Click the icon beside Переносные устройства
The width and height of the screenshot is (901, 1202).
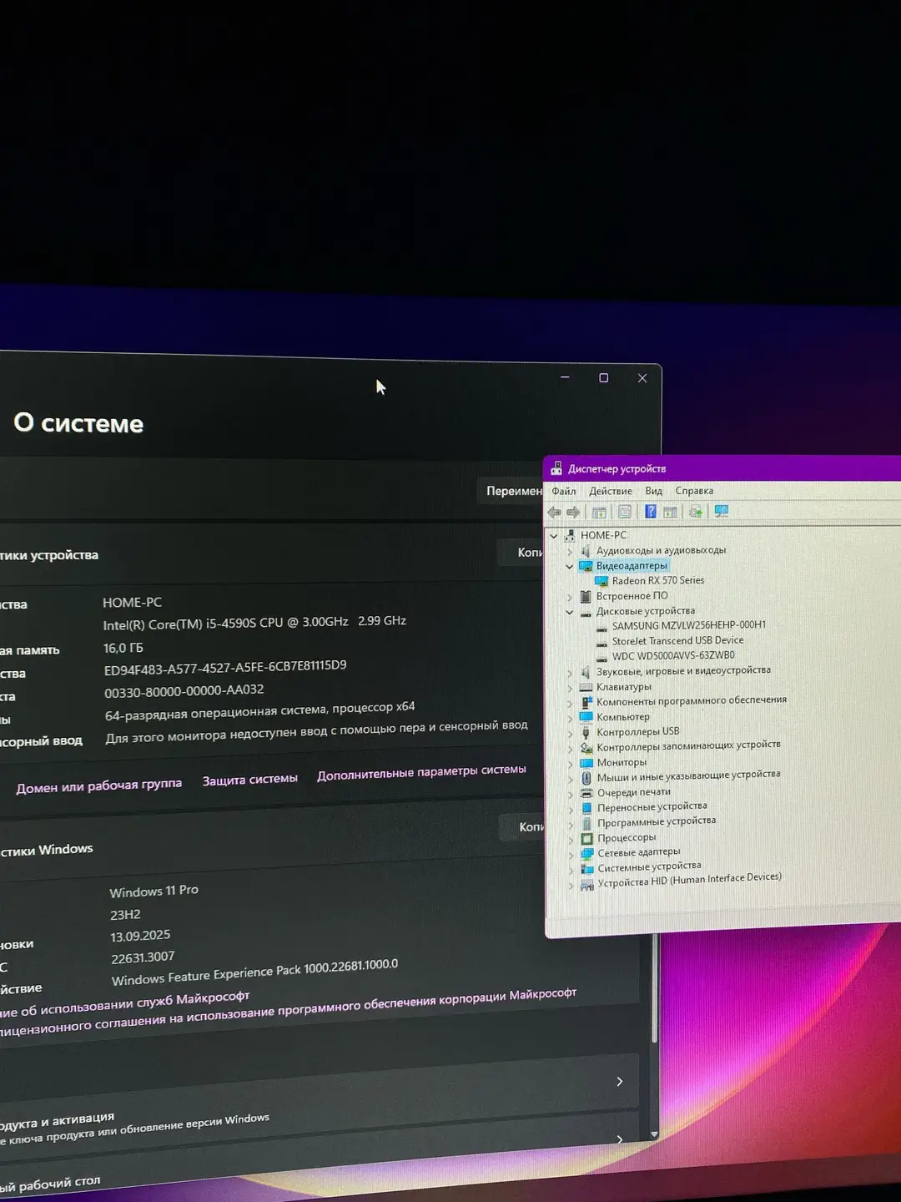(x=586, y=808)
